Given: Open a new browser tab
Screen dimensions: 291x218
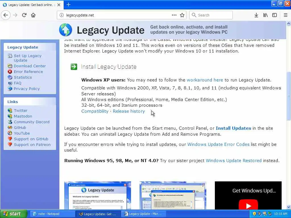Looking at the screenshot, I should [68, 5].
